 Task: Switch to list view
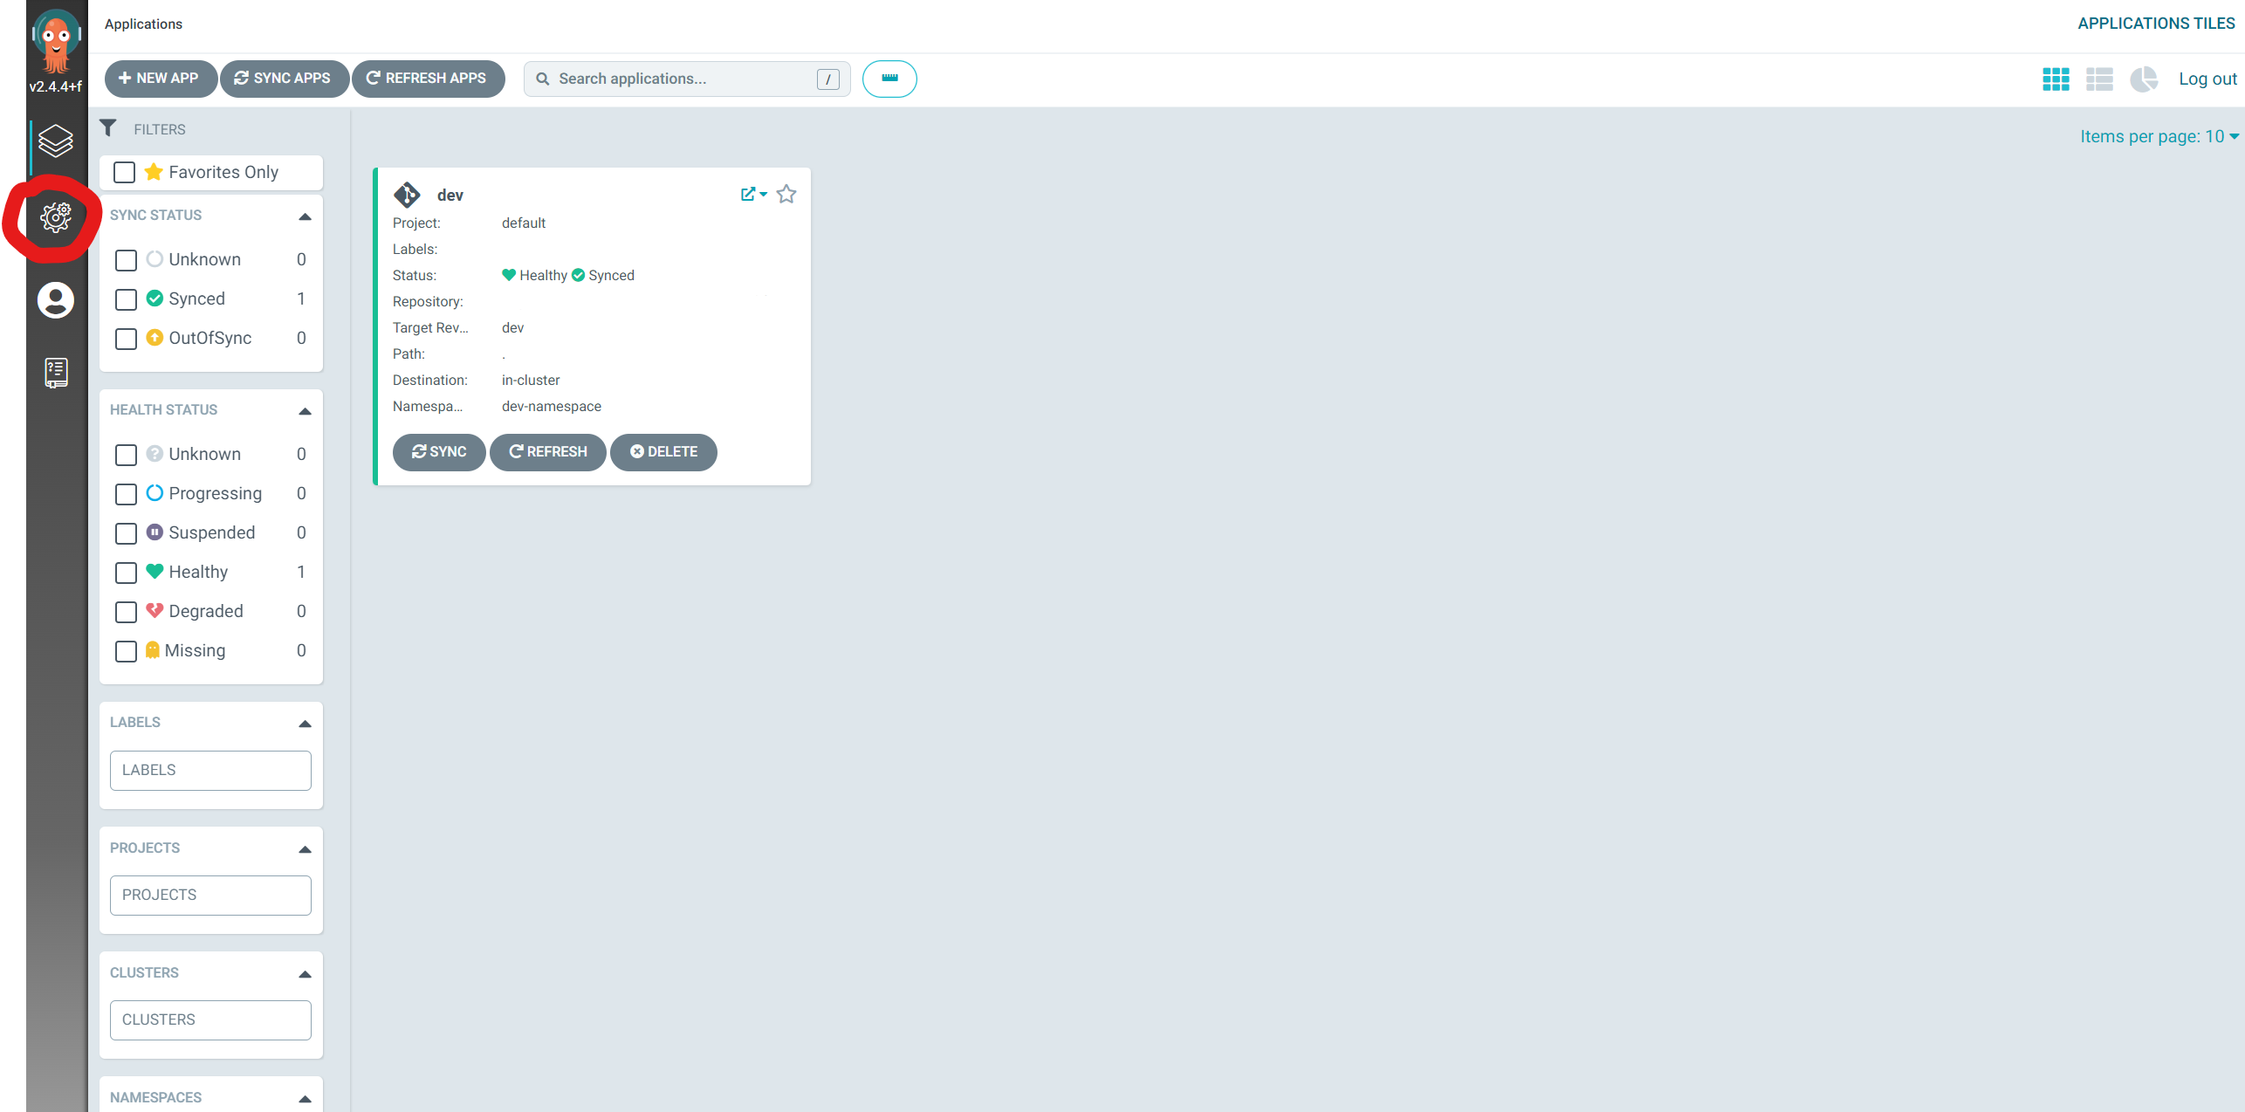[x=2099, y=79]
